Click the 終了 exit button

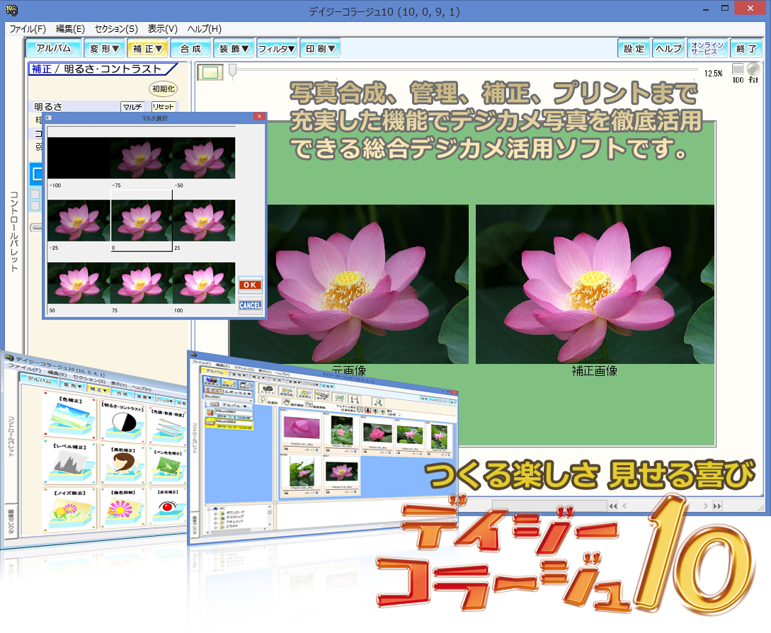(746, 48)
